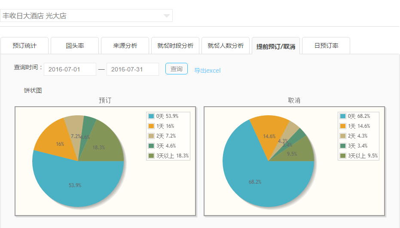400x228 pixels.
Task: Click the 3天以上 9.5% legend text
Action: (363, 156)
